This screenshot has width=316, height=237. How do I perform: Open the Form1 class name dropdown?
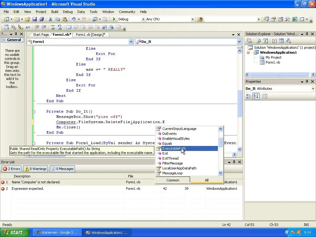click(131, 42)
